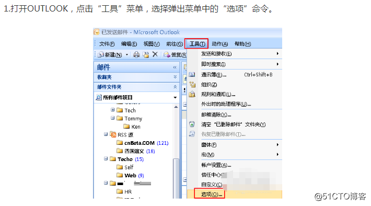Screen dimensions: 371x206
Task: Open the 帮助(H) menu
Action: tap(242, 44)
